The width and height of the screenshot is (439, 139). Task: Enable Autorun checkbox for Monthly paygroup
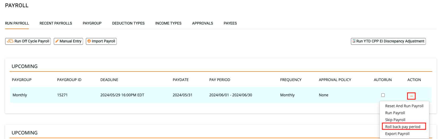(x=383, y=95)
